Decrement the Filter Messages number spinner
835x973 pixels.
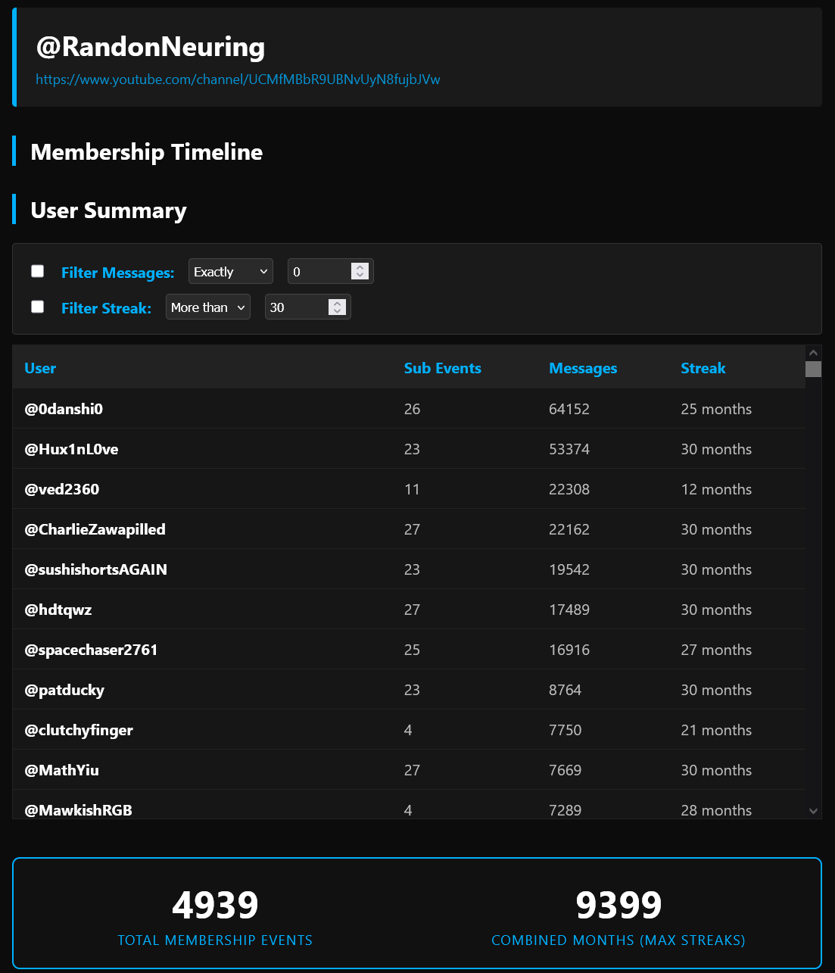360,276
